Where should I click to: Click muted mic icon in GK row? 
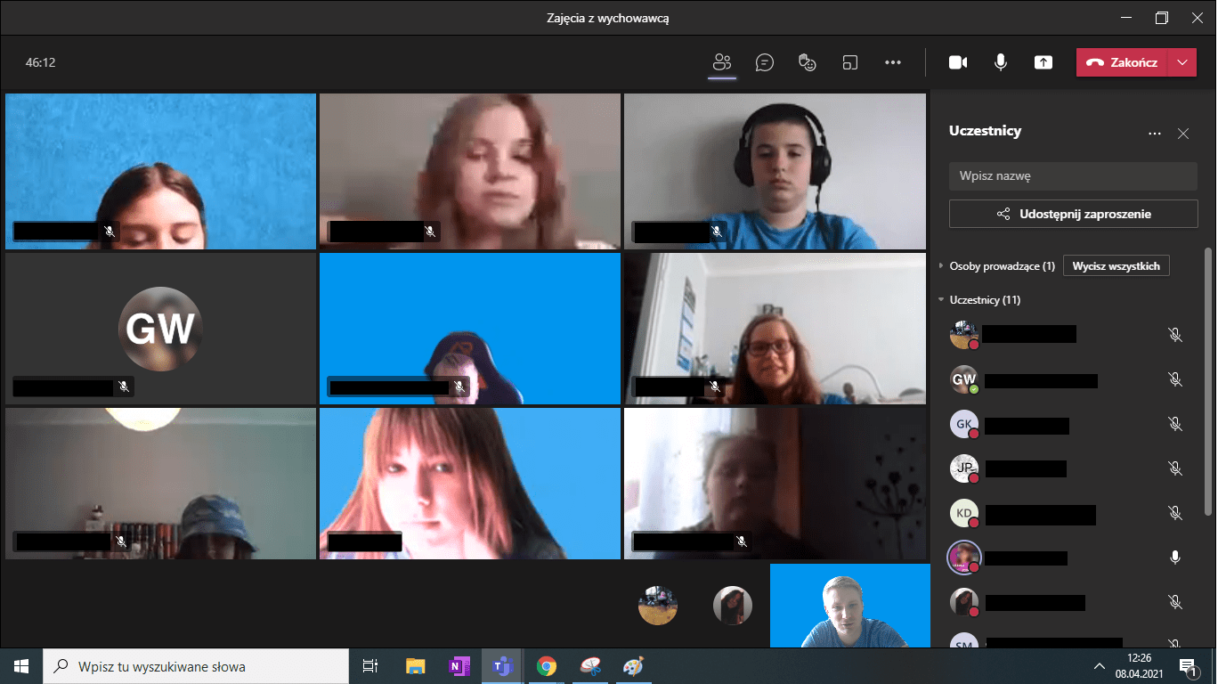[x=1175, y=425]
